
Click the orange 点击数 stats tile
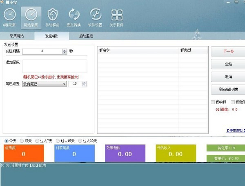pos(24,153)
